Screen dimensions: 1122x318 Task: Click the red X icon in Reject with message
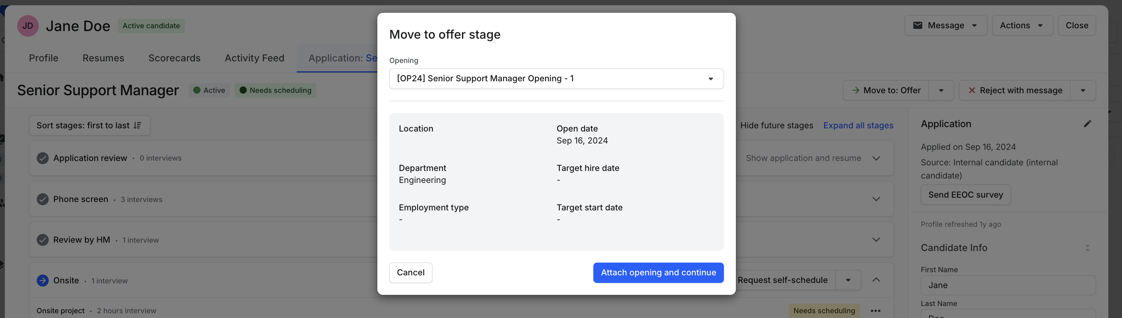[972, 90]
